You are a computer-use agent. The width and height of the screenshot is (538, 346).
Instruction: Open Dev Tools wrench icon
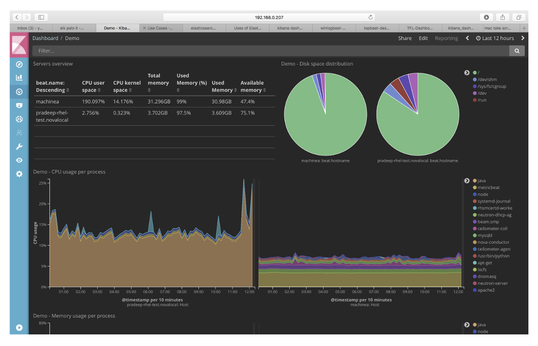[19, 147]
